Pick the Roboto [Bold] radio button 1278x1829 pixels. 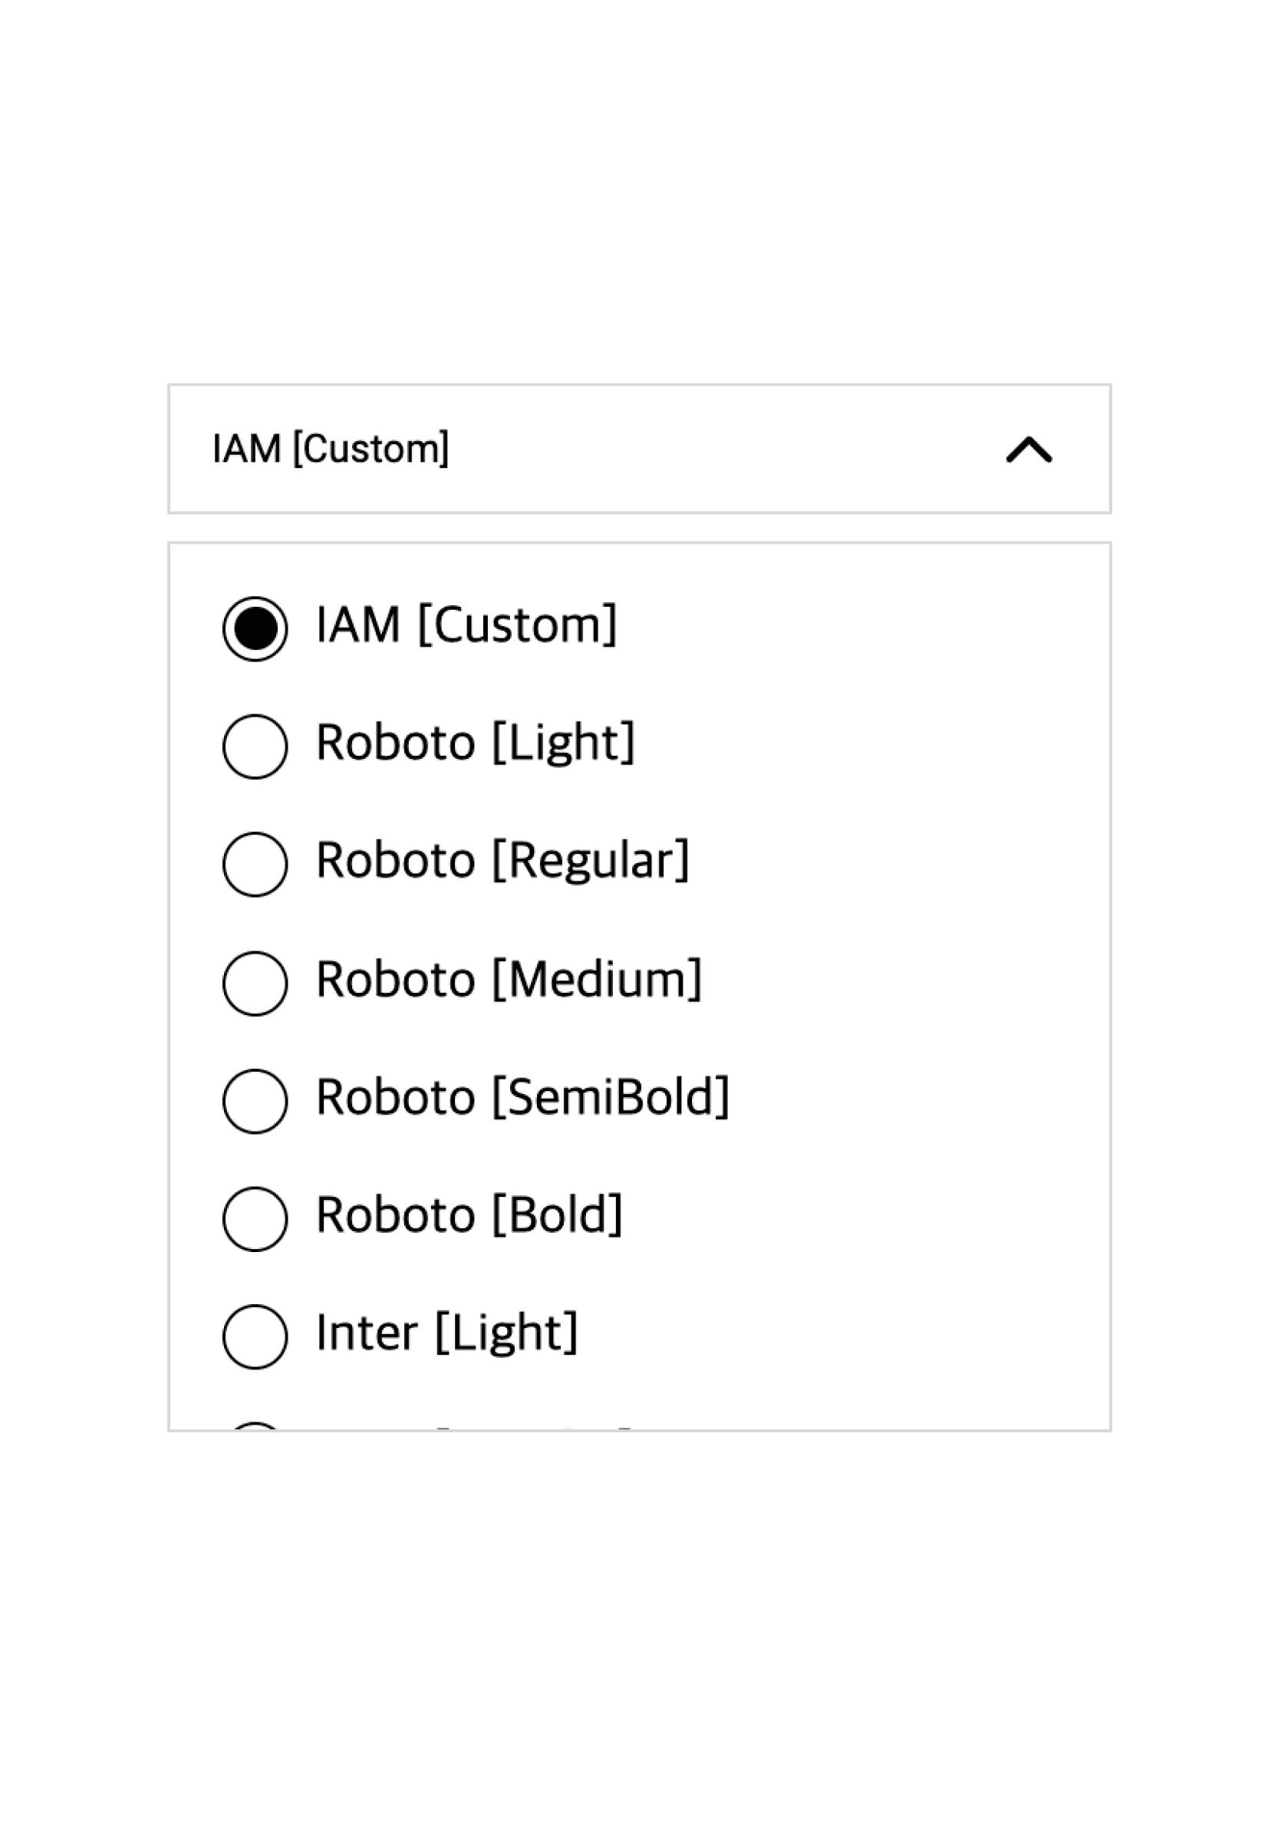pyautogui.click(x=255, y=1219)
